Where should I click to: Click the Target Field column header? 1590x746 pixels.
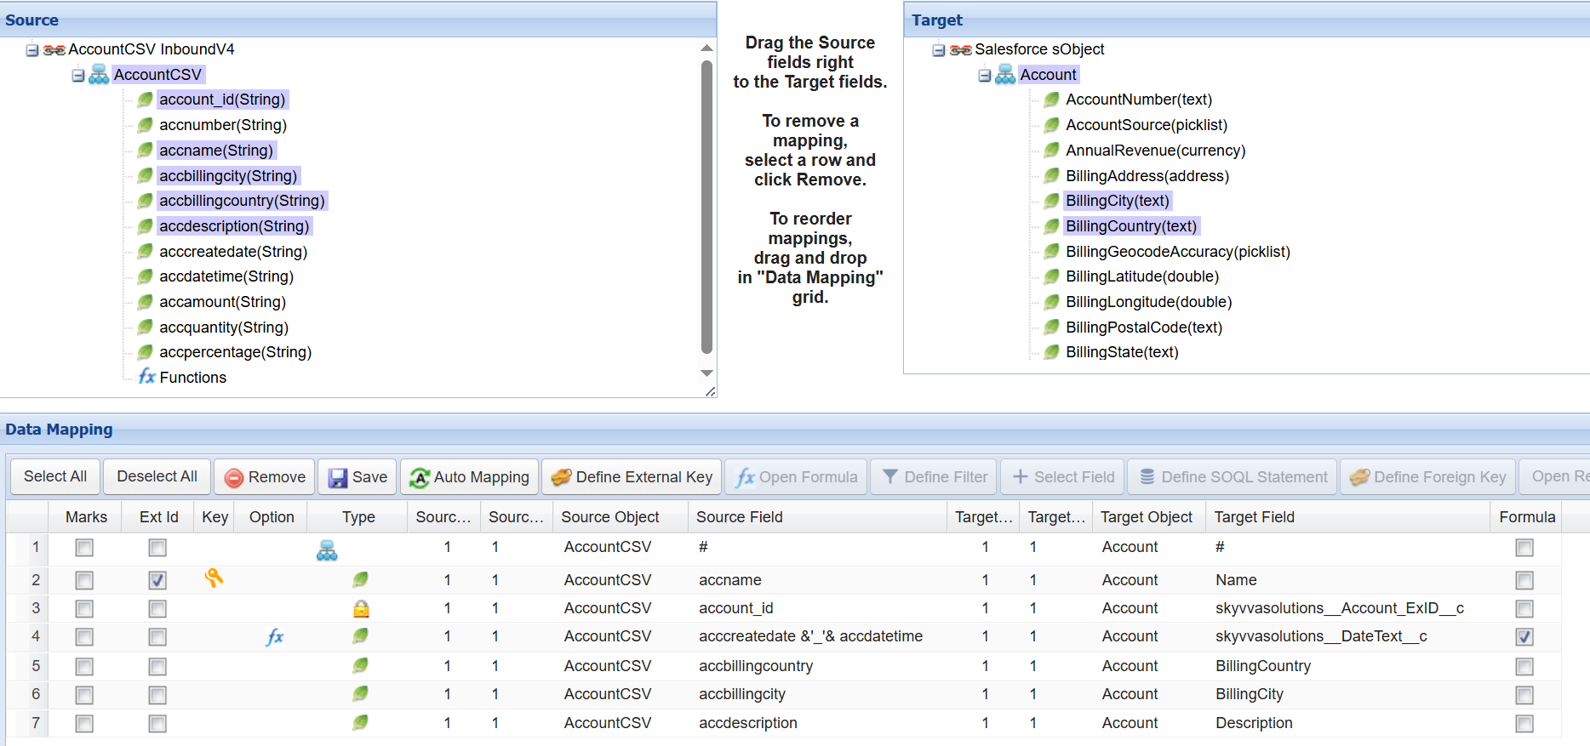click(x=1347, y=517)
